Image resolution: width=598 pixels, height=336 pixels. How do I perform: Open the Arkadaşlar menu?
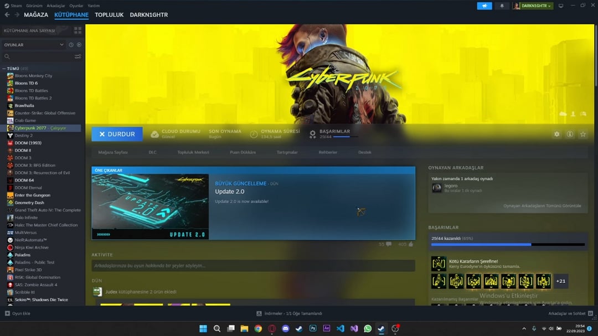[56, 6]
